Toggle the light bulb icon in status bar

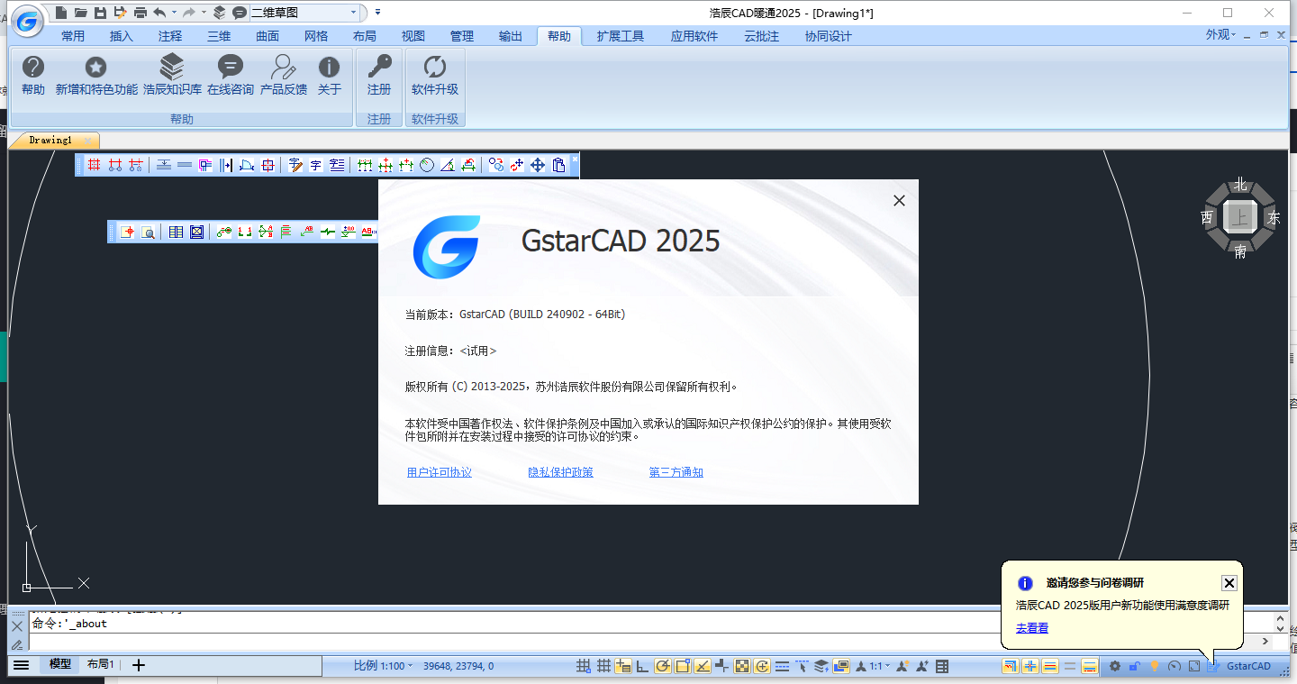coord(1154,666)
